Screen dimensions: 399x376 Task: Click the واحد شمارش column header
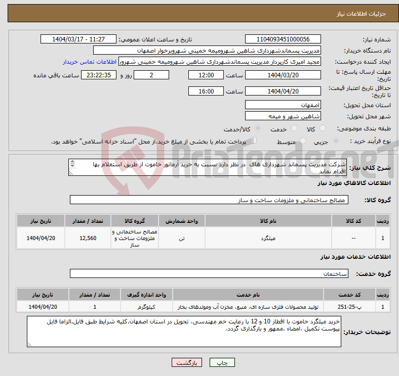pyautogui.click(x=182, y=221)
